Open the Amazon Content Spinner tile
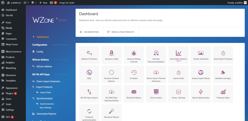 tap(112, 74)
